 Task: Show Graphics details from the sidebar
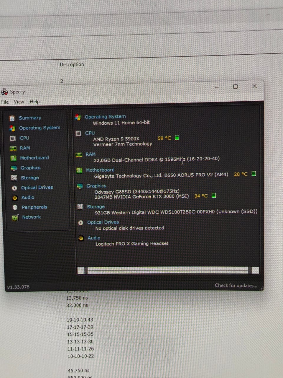(31, 168)
